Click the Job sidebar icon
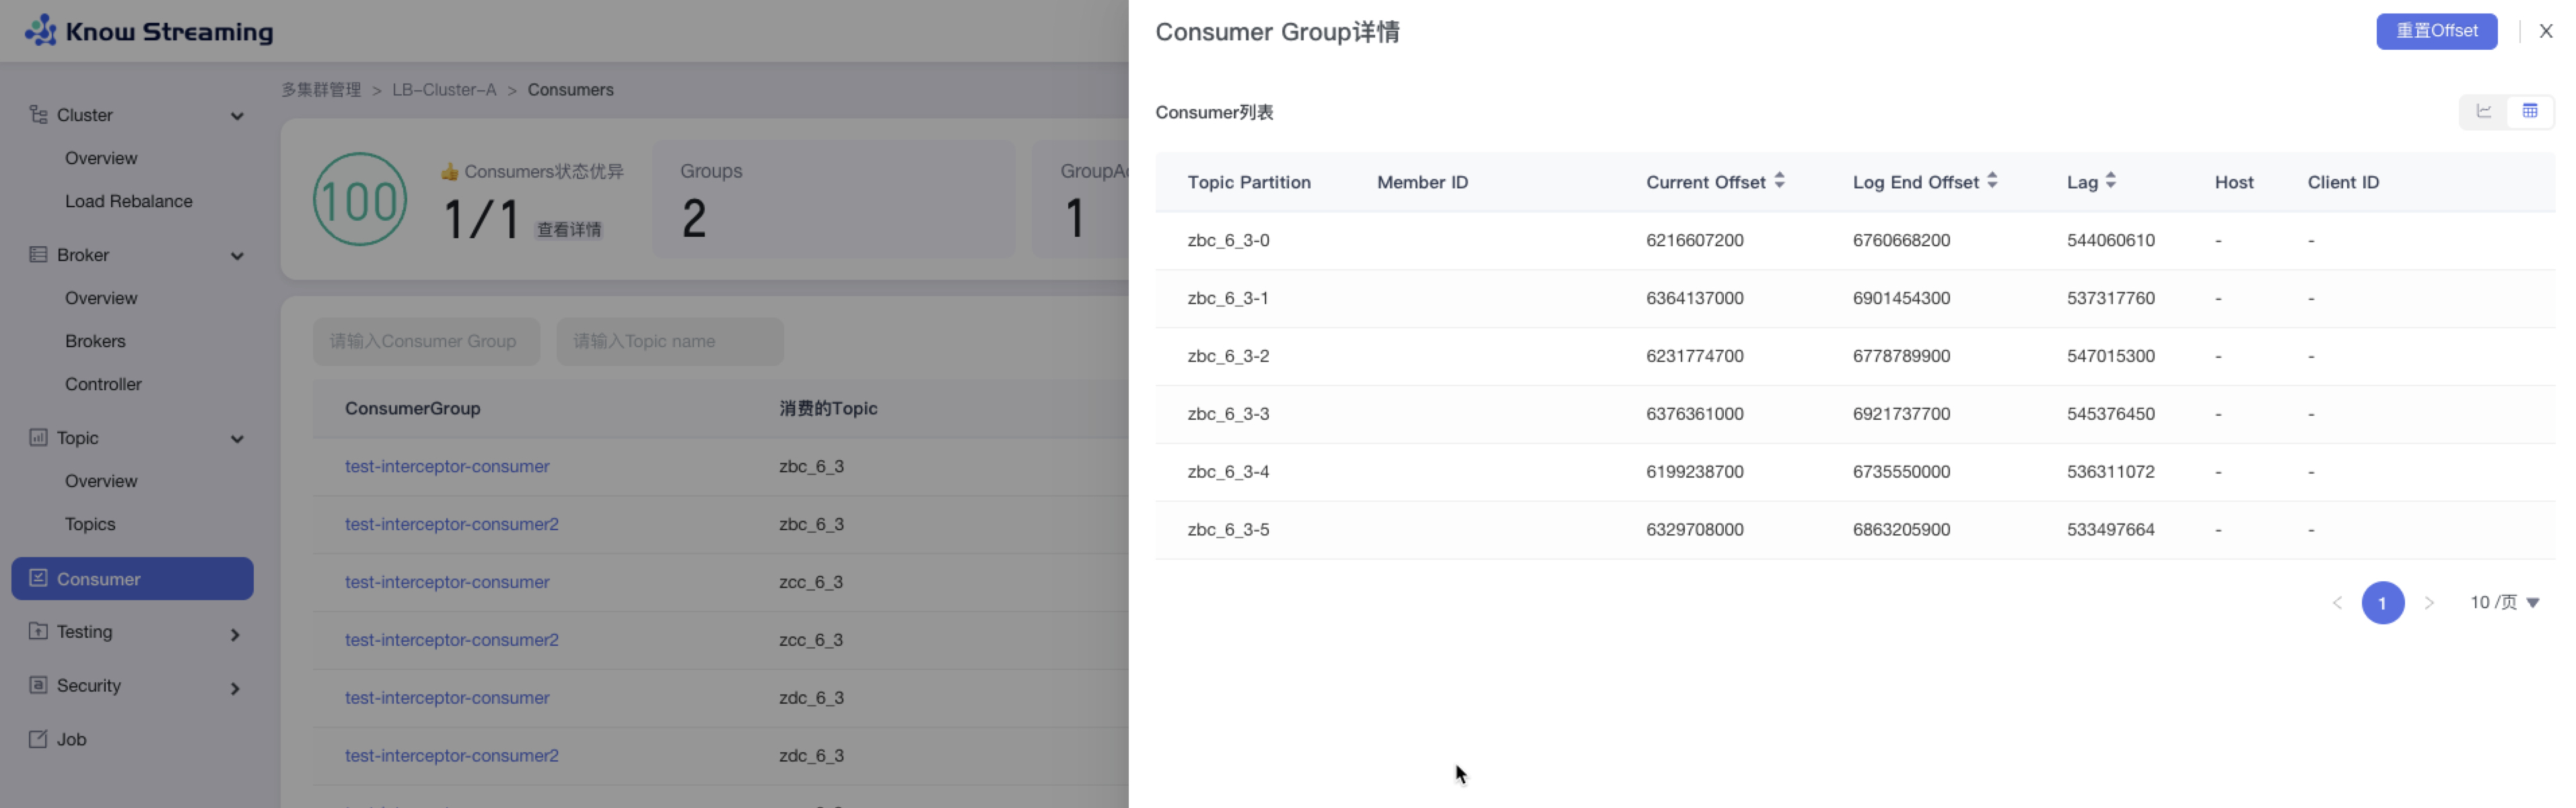The width and height of the screenshot is (2576, 808). pyautogui.click(x=38, y=739)
